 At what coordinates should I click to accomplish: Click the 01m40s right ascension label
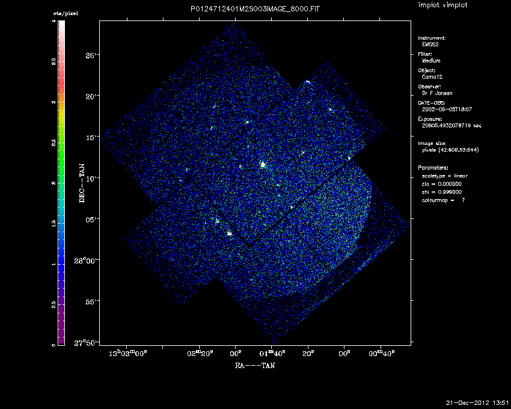tap(272, 354)
